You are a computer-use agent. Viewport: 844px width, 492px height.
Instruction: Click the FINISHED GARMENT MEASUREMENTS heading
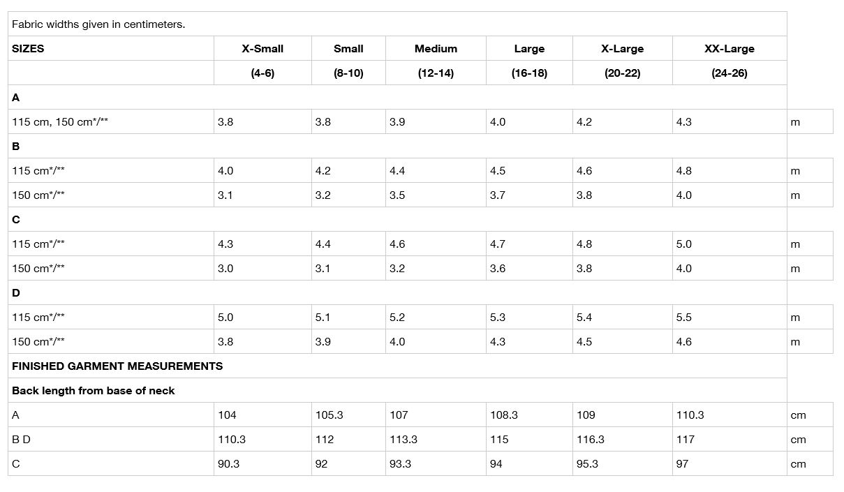pos(117,366)
